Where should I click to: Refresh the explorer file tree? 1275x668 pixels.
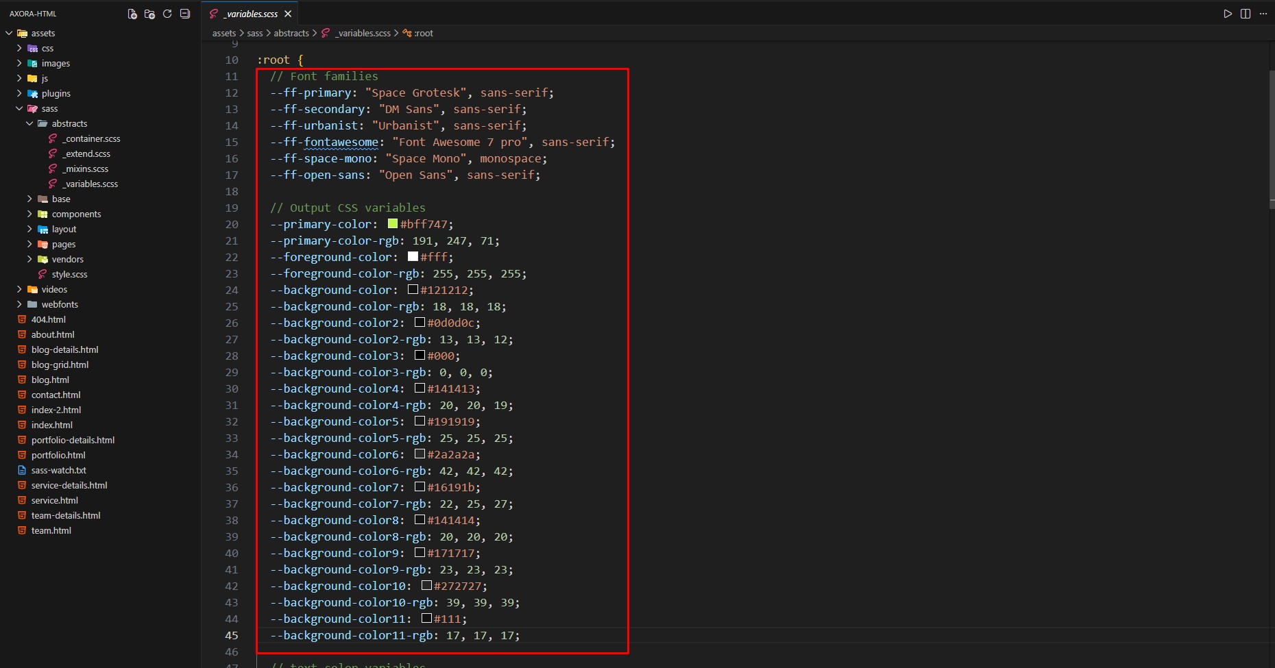[x=167, y=14]
